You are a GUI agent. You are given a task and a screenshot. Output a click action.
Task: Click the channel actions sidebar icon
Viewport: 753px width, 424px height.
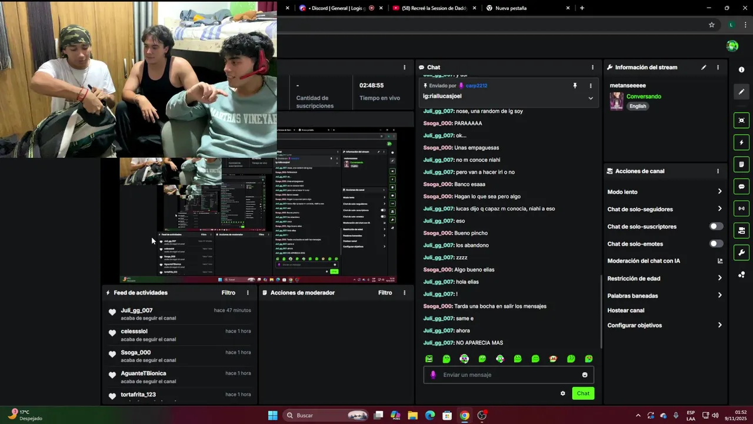point(741,230)
